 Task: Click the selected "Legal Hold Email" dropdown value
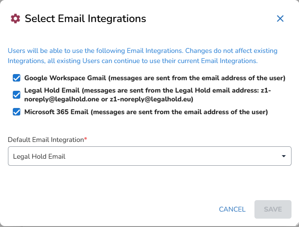39,156
